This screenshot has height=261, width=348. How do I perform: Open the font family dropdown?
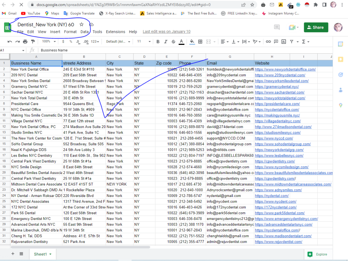(118, 41)
